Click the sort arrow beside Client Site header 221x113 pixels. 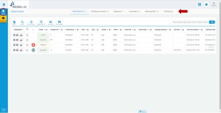[133, 30]
